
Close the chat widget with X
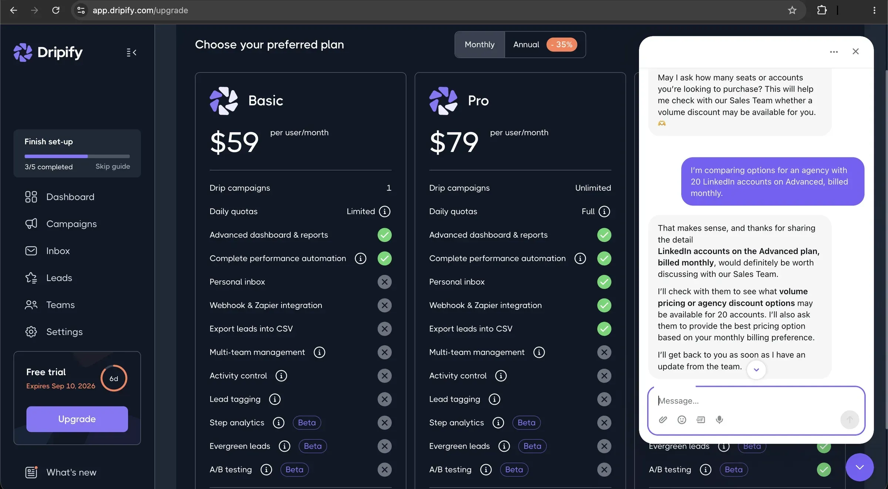[855, 51]
